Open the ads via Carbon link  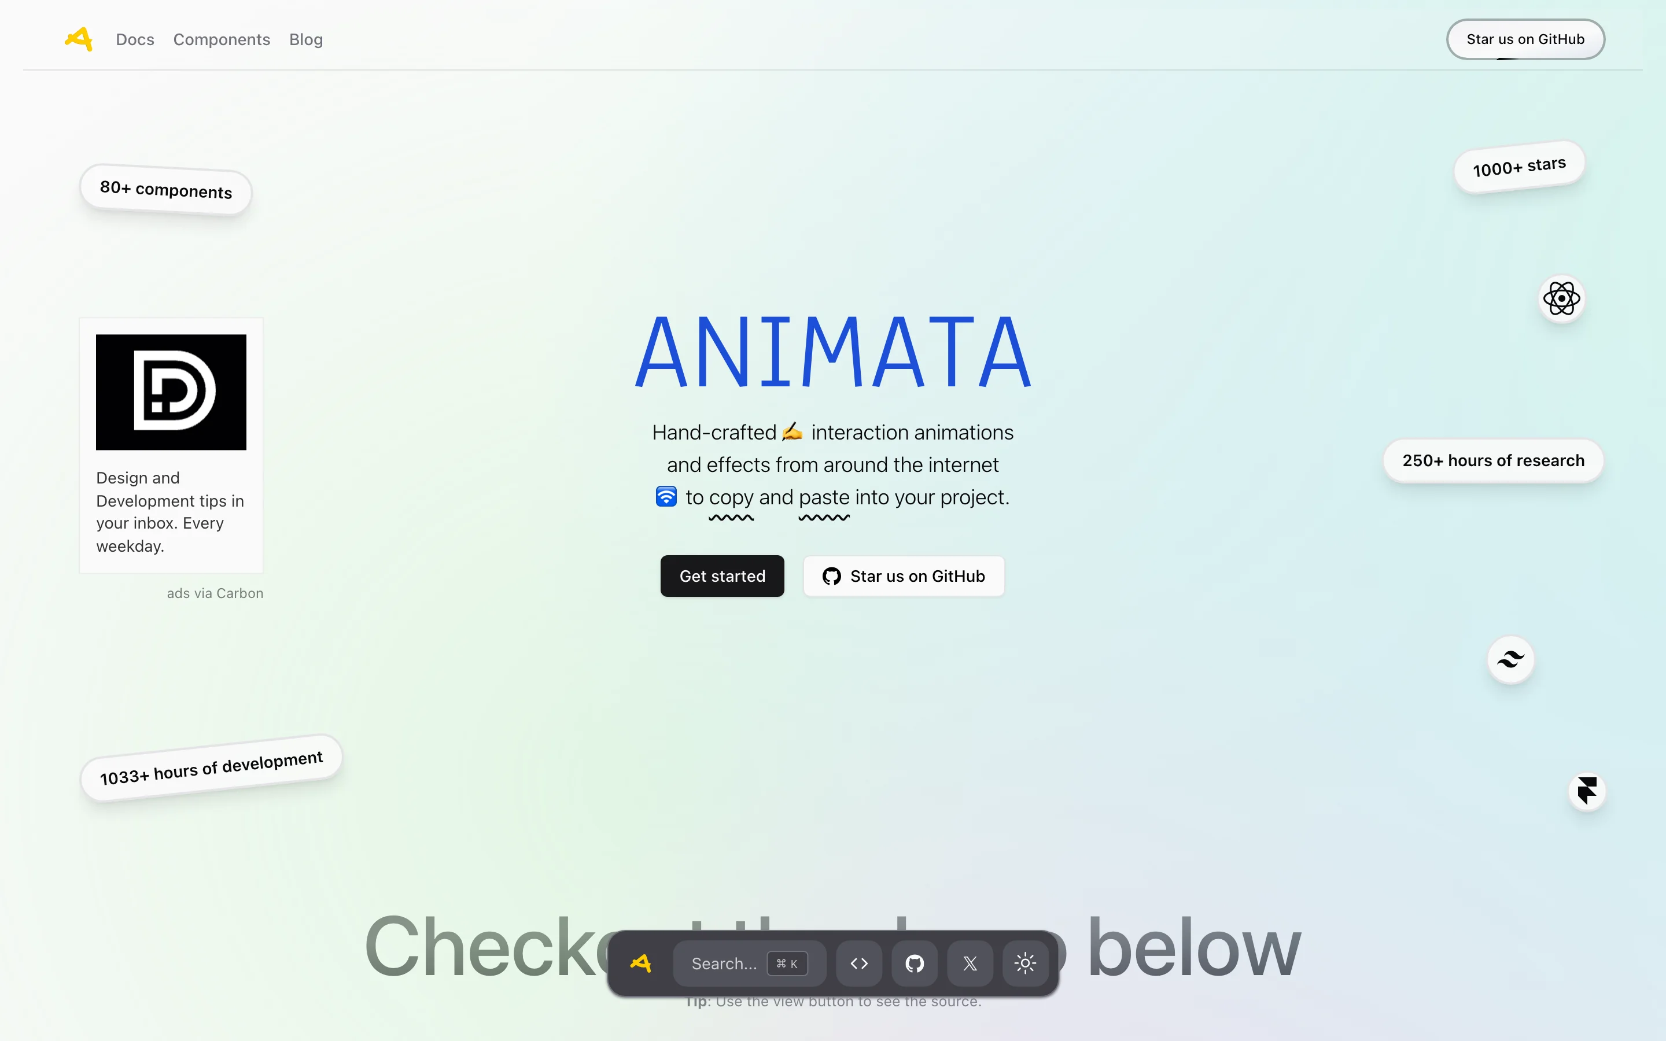(215, 593)
